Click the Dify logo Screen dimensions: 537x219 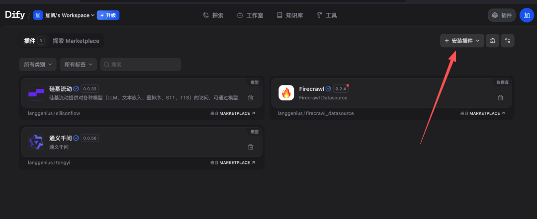[x=15, y=15]
